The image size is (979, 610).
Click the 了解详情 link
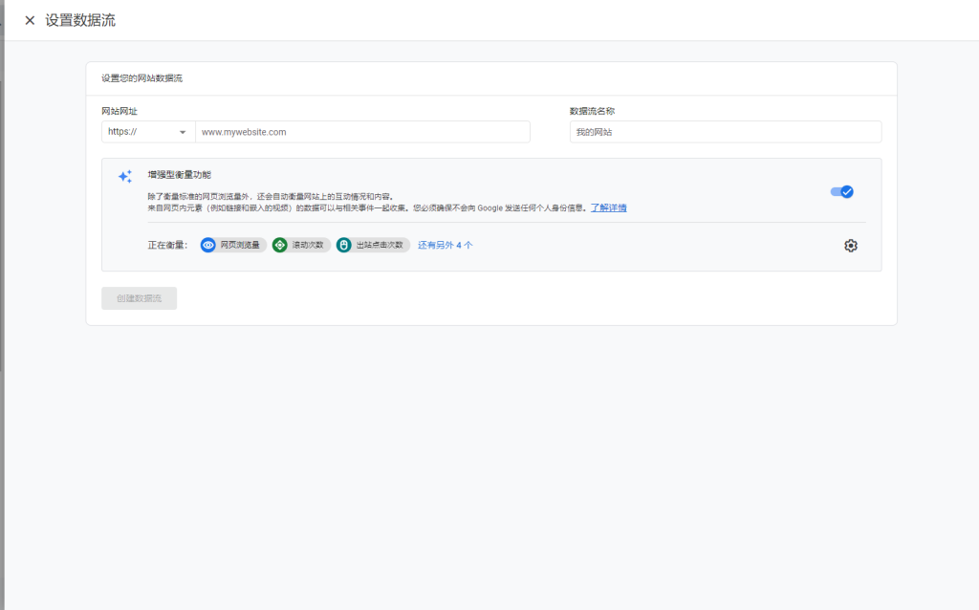click(x=608, y=207)
